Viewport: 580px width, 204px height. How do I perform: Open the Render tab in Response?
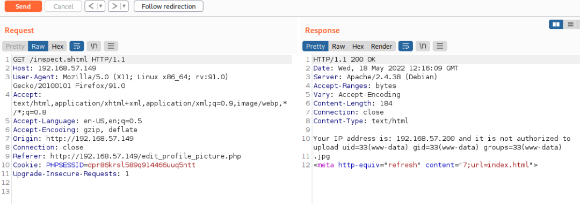[x=381, y=46]
